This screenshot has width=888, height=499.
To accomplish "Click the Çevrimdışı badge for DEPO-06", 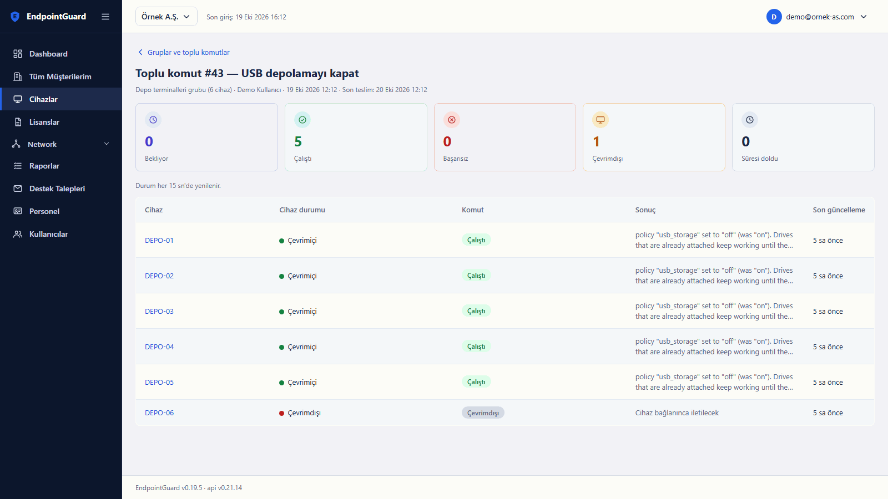I will [483, 413].
